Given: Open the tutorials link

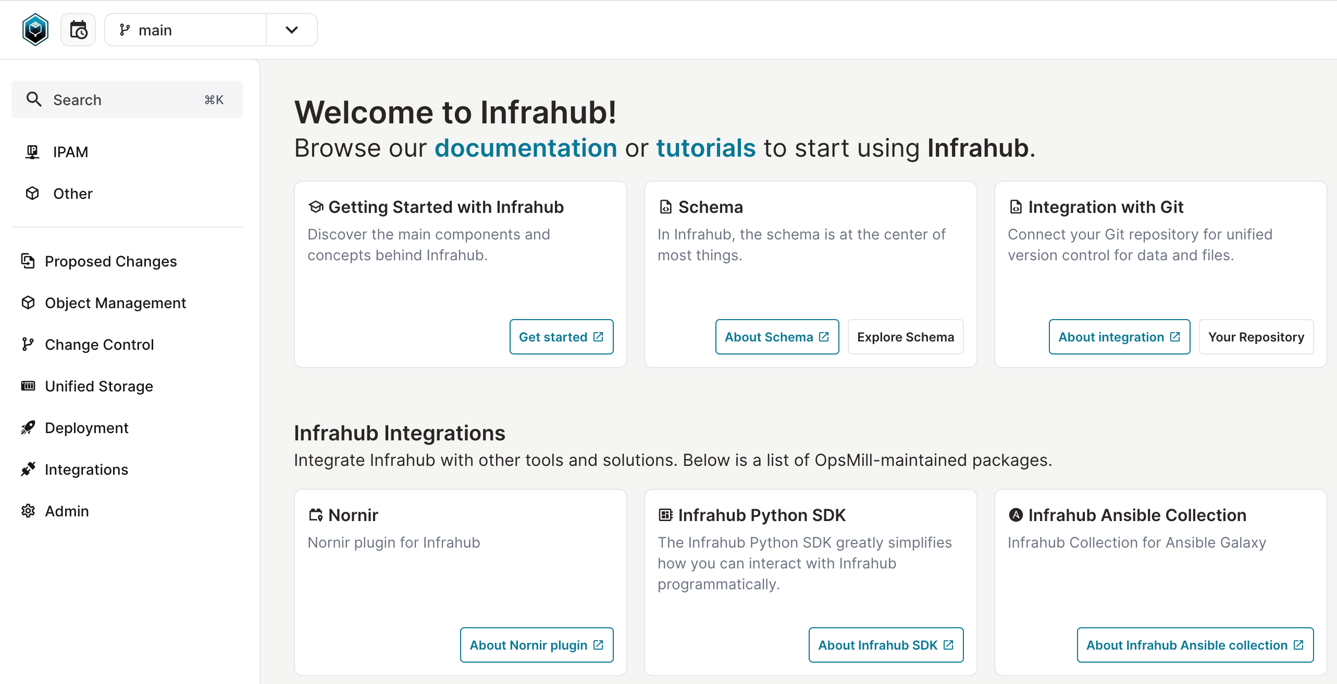Looking at the screenshot, I should coord(705,148).
